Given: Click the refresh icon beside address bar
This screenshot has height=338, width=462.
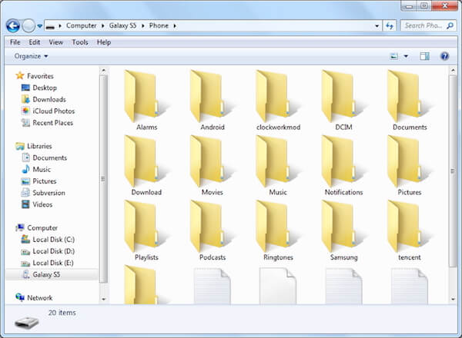Looking at the screenshot, I should click(x=390, y=26).
